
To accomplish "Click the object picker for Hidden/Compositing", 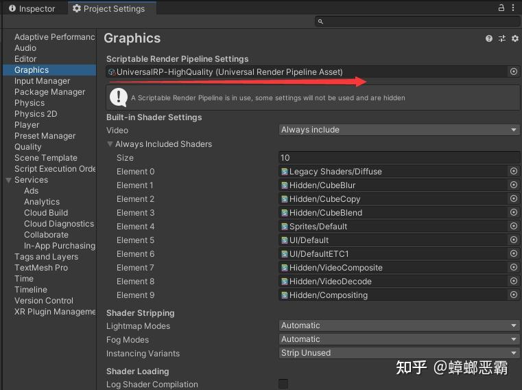I will [x=514, y=295].
